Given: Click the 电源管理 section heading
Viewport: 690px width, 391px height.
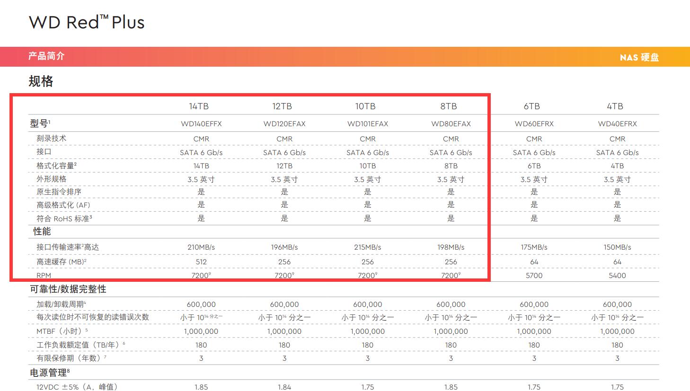Looking at the screenshot, I should (x=50, y=373).
